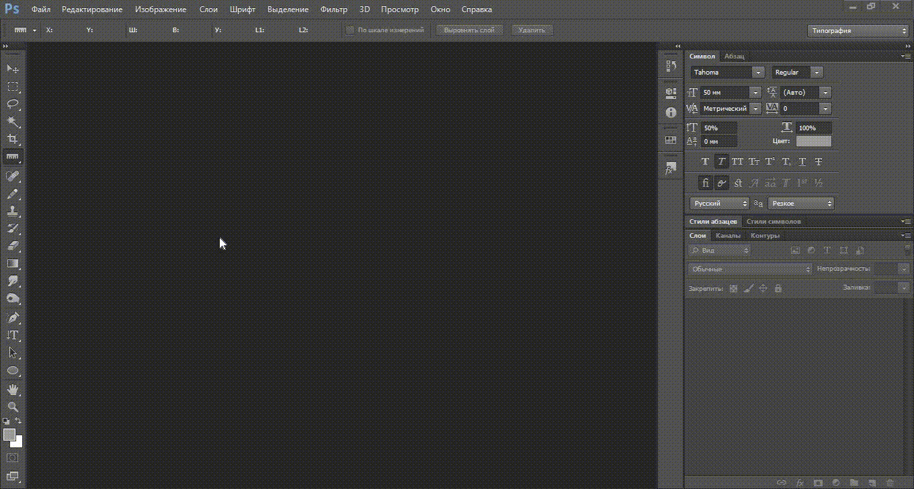This screenshot has height=489, width=914.
Task: Select the Rectangular Marquee tool
Action: 13,87
